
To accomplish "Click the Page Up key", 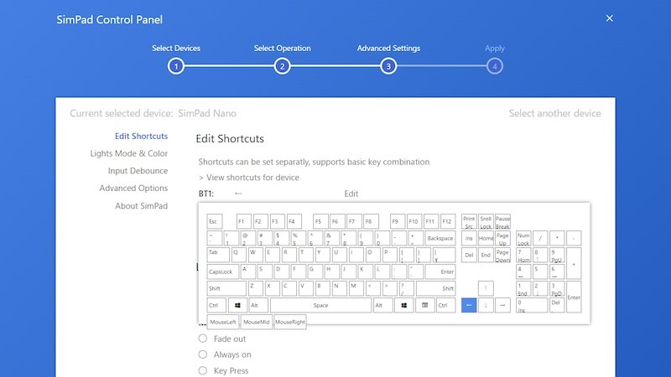I will click(x=502, y=238).
